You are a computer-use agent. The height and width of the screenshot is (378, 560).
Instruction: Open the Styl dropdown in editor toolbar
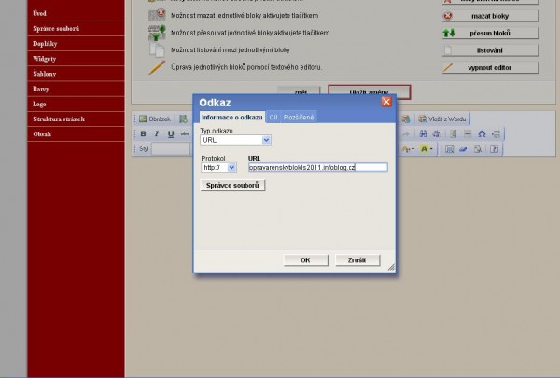click(173, 149)
